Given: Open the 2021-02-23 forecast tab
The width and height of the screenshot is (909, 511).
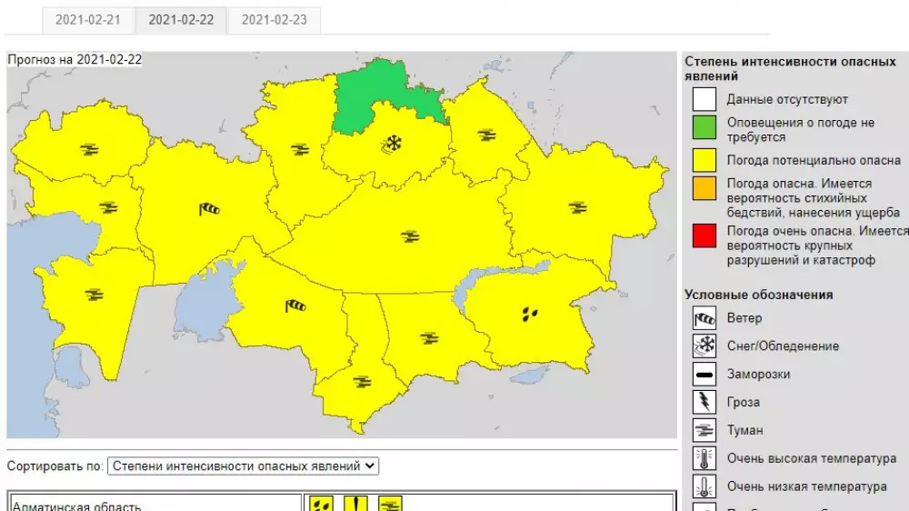Looking at the screenshot, I should (274, 20).
